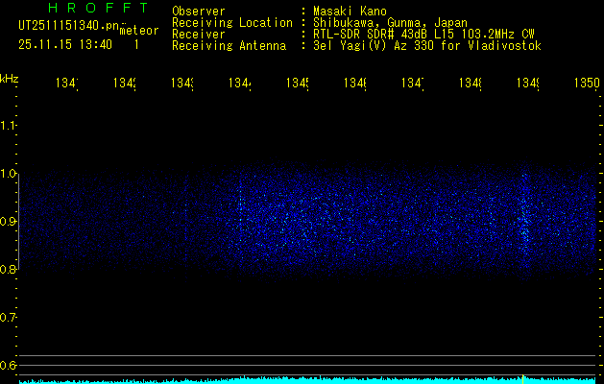The width and height of the screenshot is (604, 384).
Task: Select the 0.9 frequency axis label
Action: click(9, 222)
